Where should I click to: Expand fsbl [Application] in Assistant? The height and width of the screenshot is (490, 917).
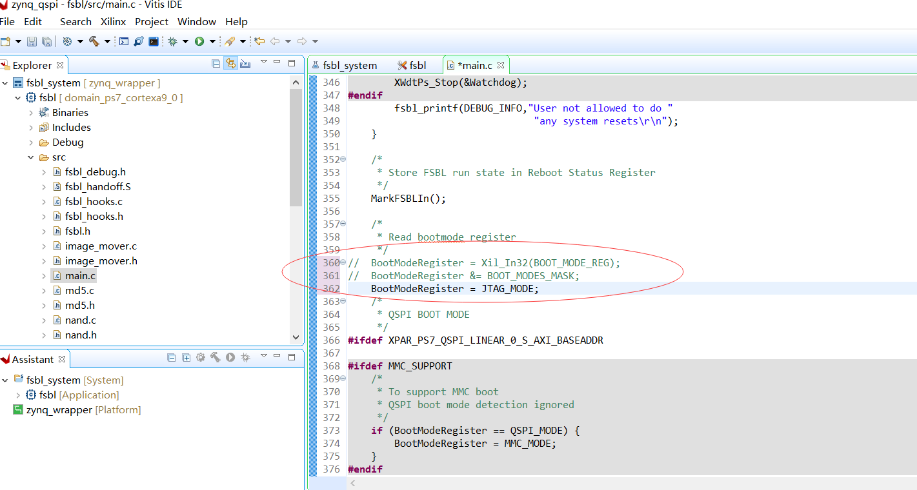point(18,395)
